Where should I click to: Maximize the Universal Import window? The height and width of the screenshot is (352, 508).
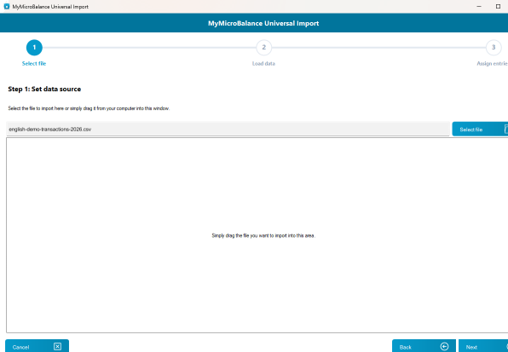498,7
